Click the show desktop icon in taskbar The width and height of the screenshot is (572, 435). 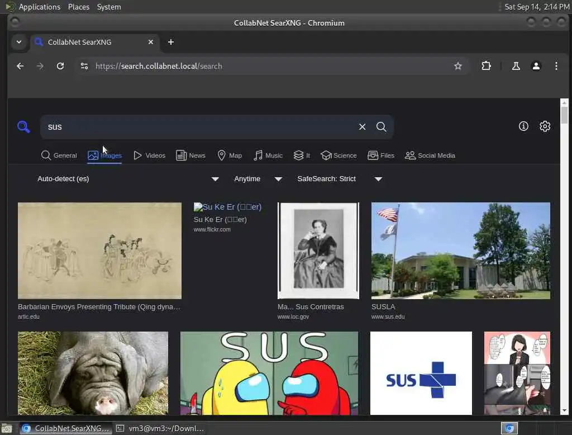click(7, 428)
